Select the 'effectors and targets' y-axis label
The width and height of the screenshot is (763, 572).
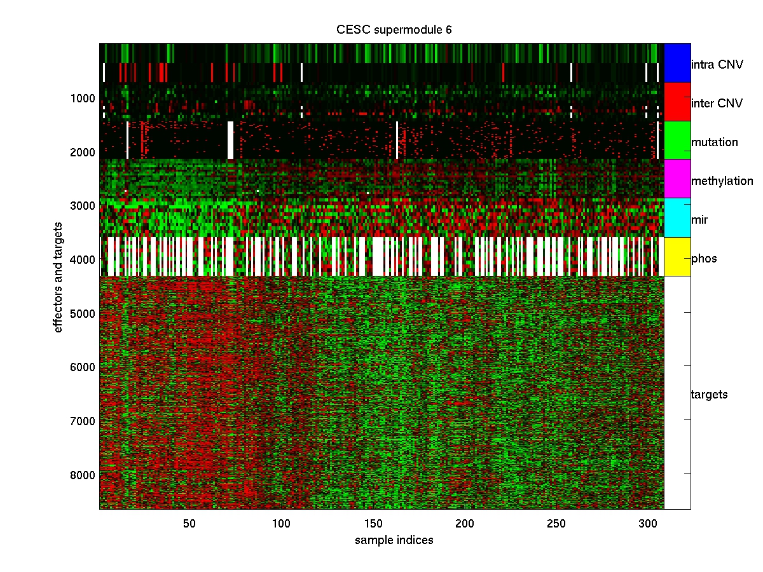click(58, 276)
